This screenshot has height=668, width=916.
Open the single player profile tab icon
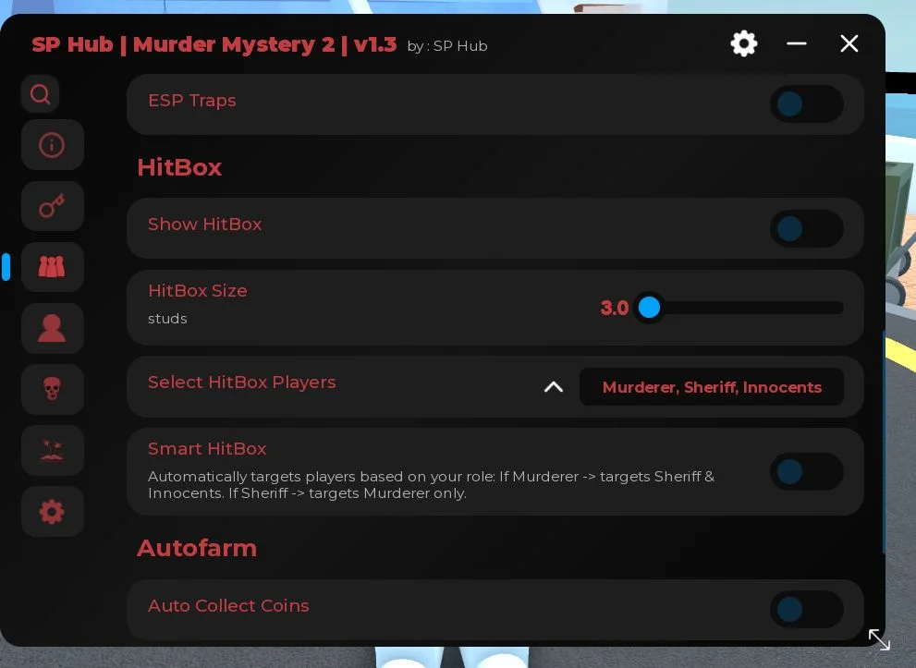click(52, 328)
